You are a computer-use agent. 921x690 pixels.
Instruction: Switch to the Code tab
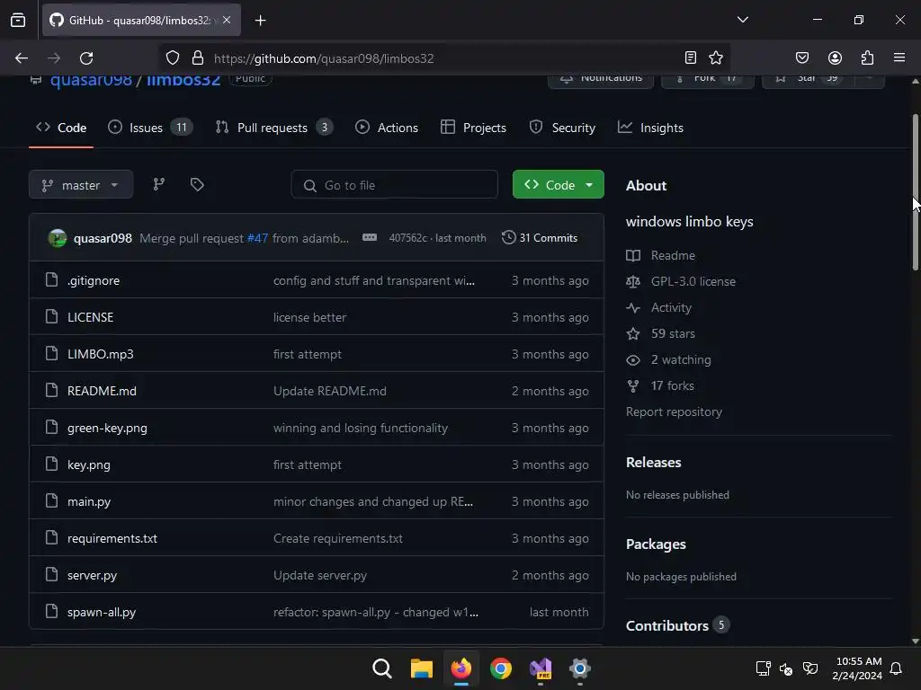click(x=61, y=128)
